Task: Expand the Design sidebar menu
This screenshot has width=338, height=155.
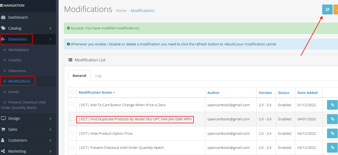Action: coord(16,118)
